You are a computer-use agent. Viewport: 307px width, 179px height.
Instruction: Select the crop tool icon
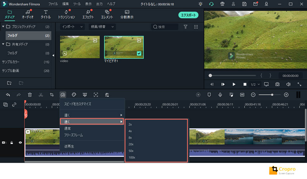point(52,95)
